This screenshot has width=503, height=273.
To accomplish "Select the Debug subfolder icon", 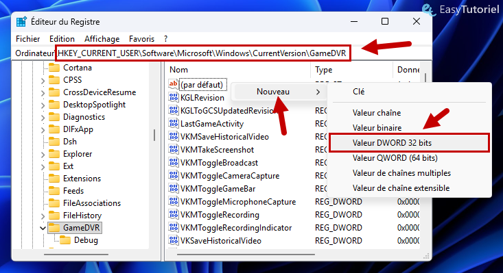I will pyautogui.click(x=65, y=240).
